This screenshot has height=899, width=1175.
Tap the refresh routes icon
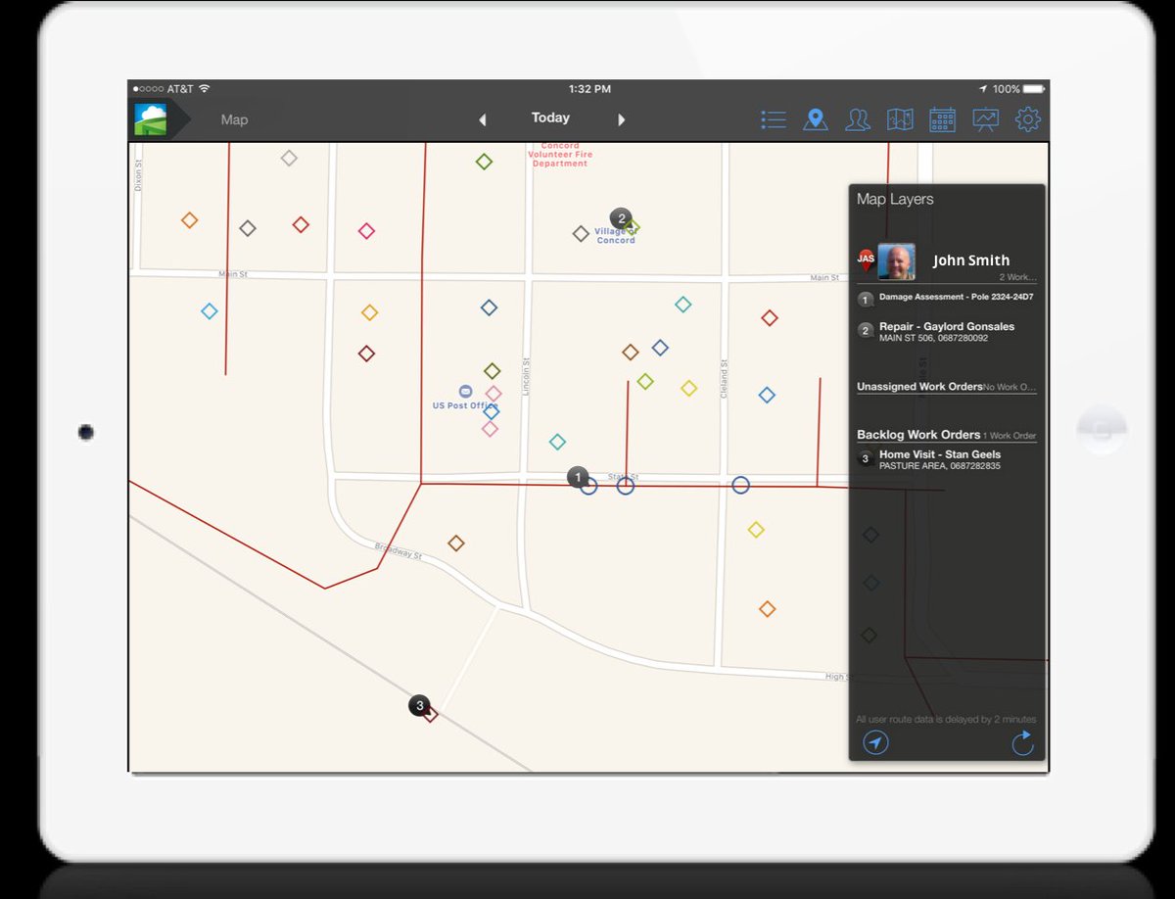point(1022,743)
